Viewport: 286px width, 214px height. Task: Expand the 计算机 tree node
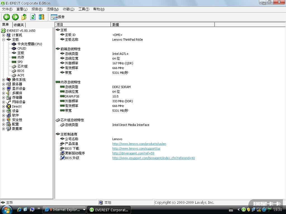coord(3,35)
